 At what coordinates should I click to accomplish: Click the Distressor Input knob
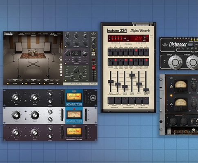[x=175, y=62]
